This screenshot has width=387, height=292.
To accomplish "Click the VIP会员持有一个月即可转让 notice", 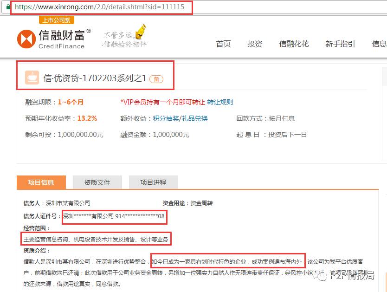I will pyautogui.click(x=163, y=102).
